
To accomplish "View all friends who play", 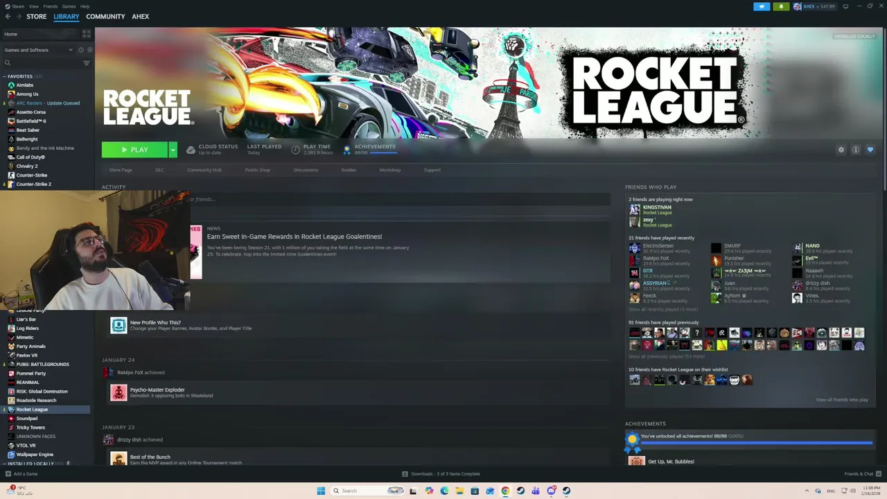I will point(842,400).
